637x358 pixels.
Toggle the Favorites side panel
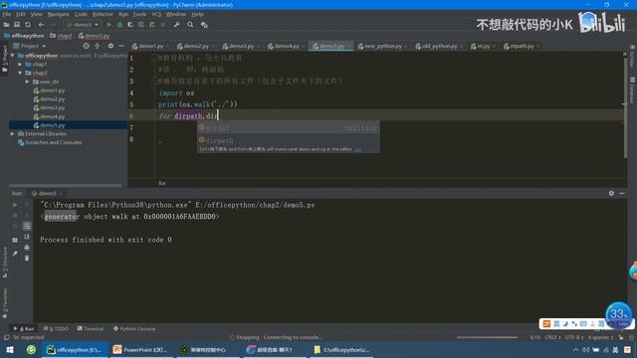click(5, 303)
